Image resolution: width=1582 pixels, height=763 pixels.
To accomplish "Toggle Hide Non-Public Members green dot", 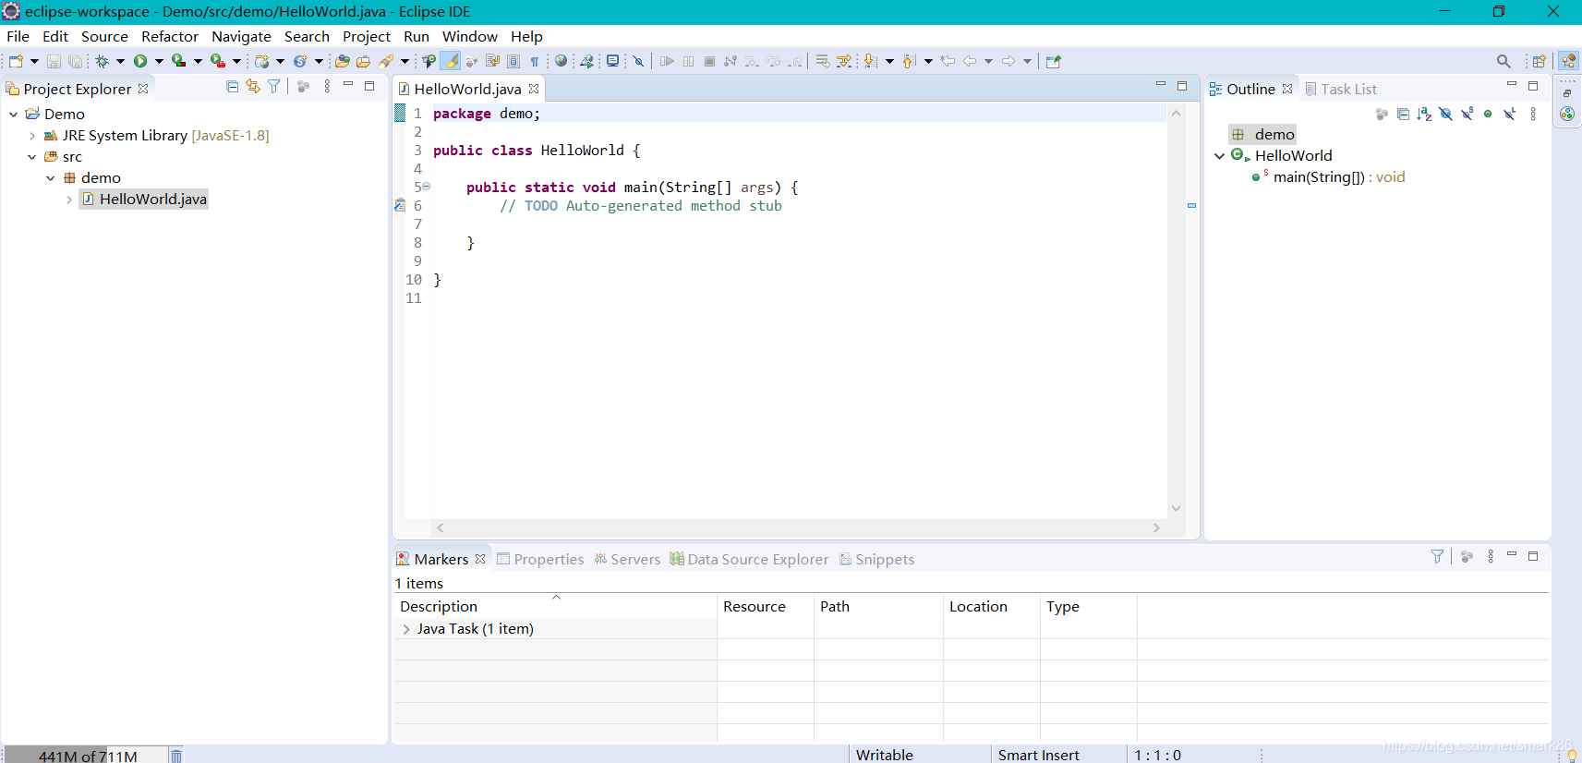I will (x=1488, y=115).
